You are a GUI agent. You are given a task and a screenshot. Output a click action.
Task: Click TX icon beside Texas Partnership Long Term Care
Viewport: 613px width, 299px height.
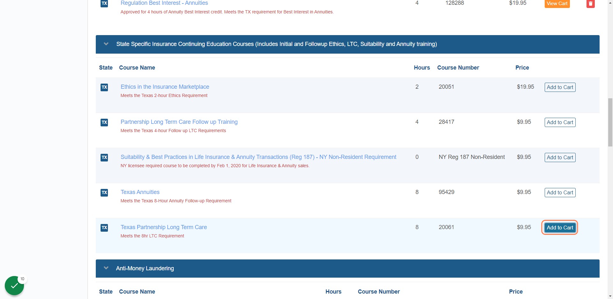[104, 228]
